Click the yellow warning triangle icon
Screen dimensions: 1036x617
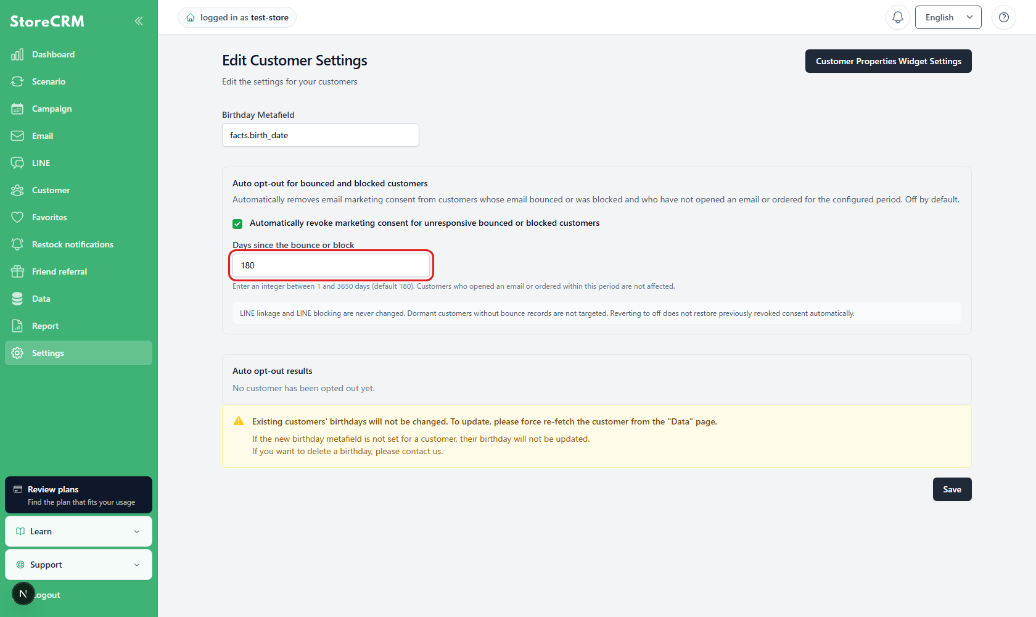239,421
